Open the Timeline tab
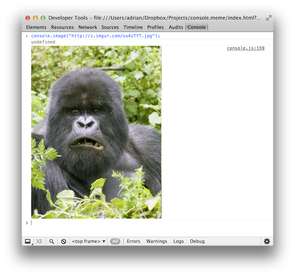Screen dimensions: 295x276 click(x=133, y=27)
